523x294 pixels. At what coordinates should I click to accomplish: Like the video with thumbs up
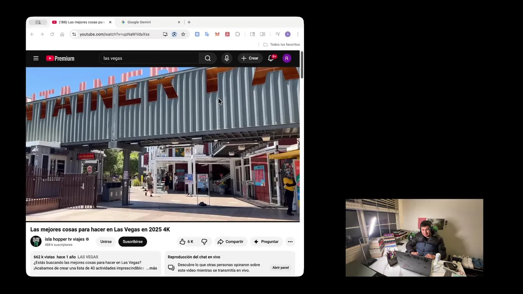pos(187,242)
